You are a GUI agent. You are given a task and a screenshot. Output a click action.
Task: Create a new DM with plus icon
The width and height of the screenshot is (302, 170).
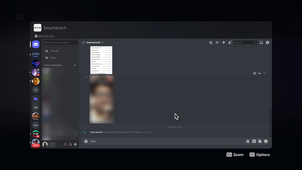[x=75, y=65]
